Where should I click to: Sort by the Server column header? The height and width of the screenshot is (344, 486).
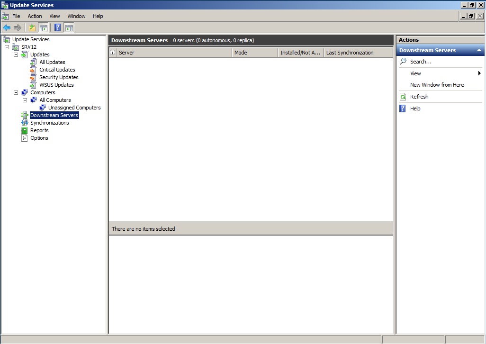pos(174,53)
